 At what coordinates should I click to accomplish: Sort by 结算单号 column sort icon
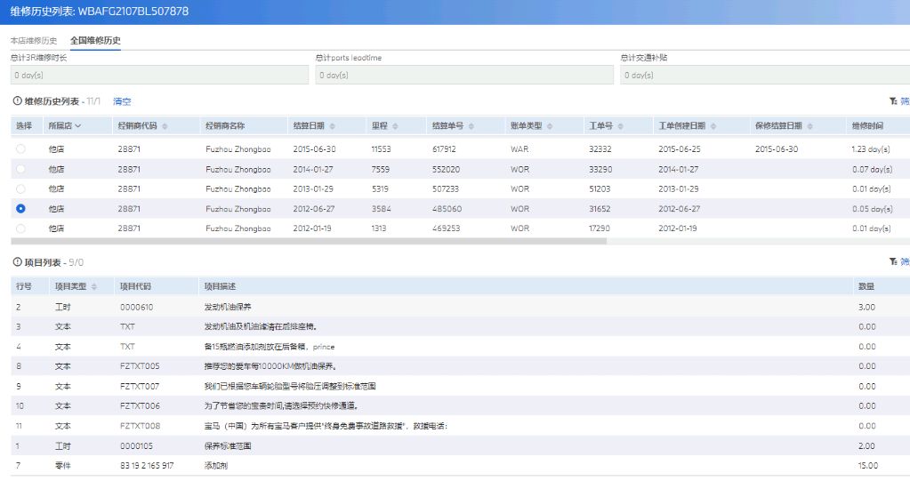tap(471, 126)
